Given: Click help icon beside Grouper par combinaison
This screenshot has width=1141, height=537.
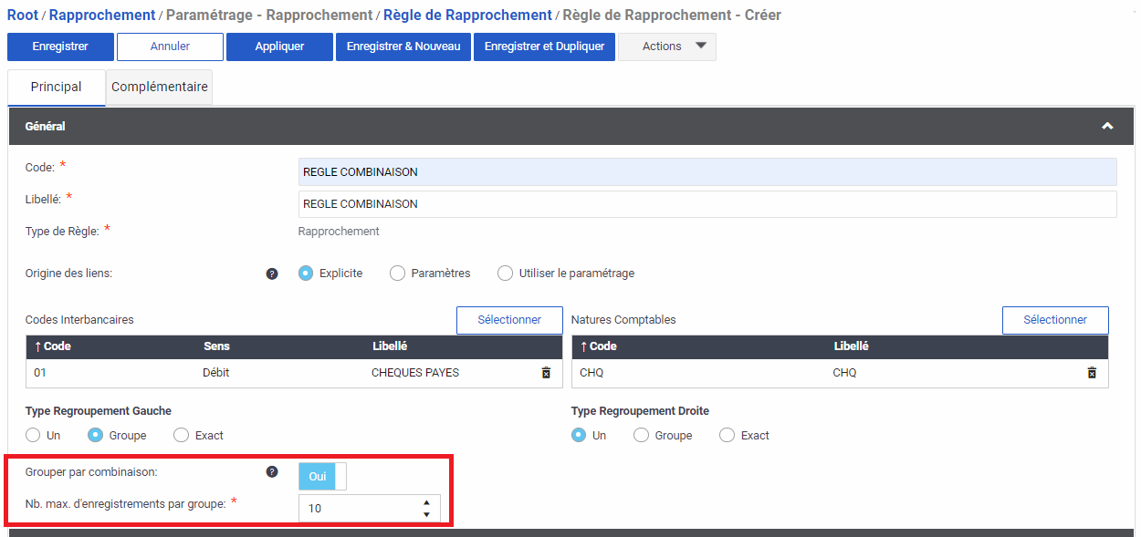Looking at the screenshot, I should [272, 472].
